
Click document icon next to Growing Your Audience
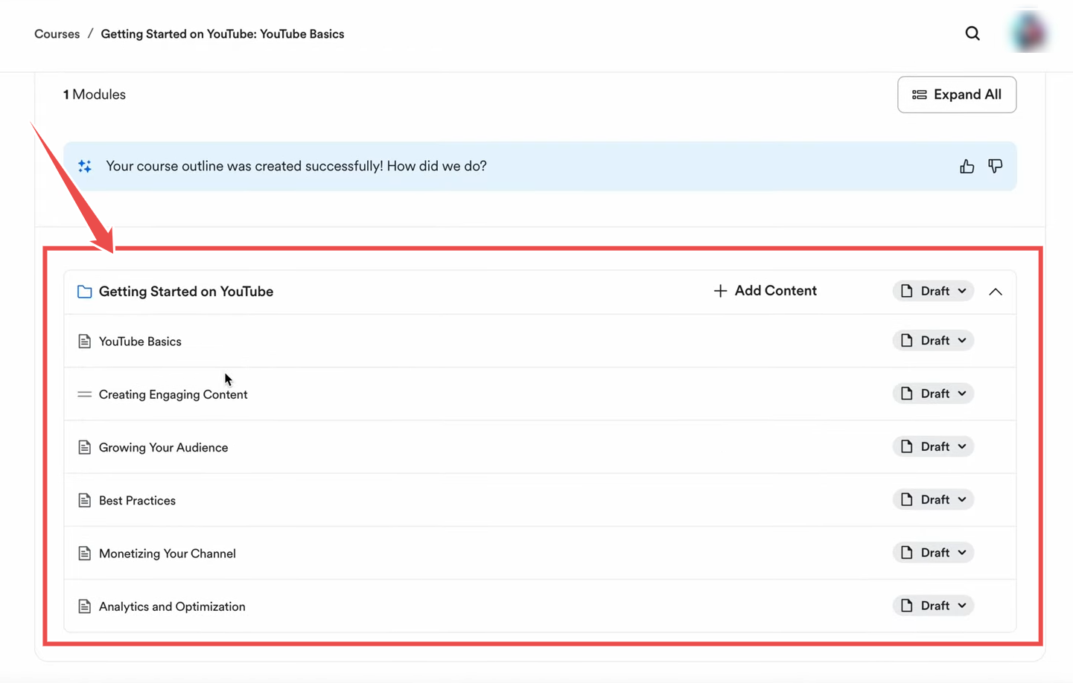(x=85, y=447)
